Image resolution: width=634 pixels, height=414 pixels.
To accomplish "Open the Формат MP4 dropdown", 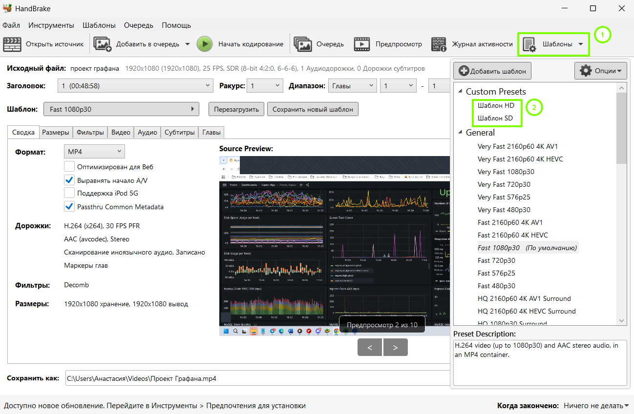I will pos(94,152).
